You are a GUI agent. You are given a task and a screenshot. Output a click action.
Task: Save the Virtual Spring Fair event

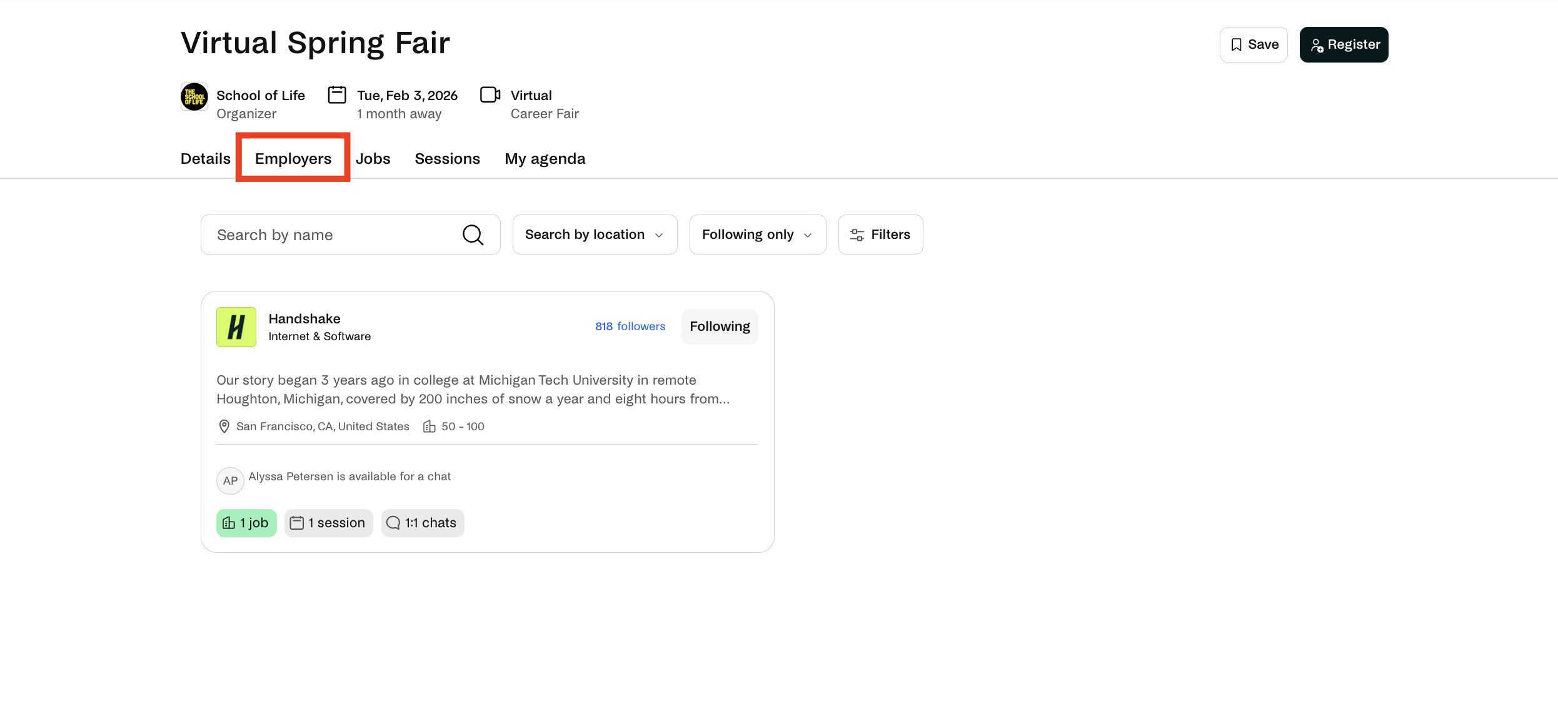1254,44
